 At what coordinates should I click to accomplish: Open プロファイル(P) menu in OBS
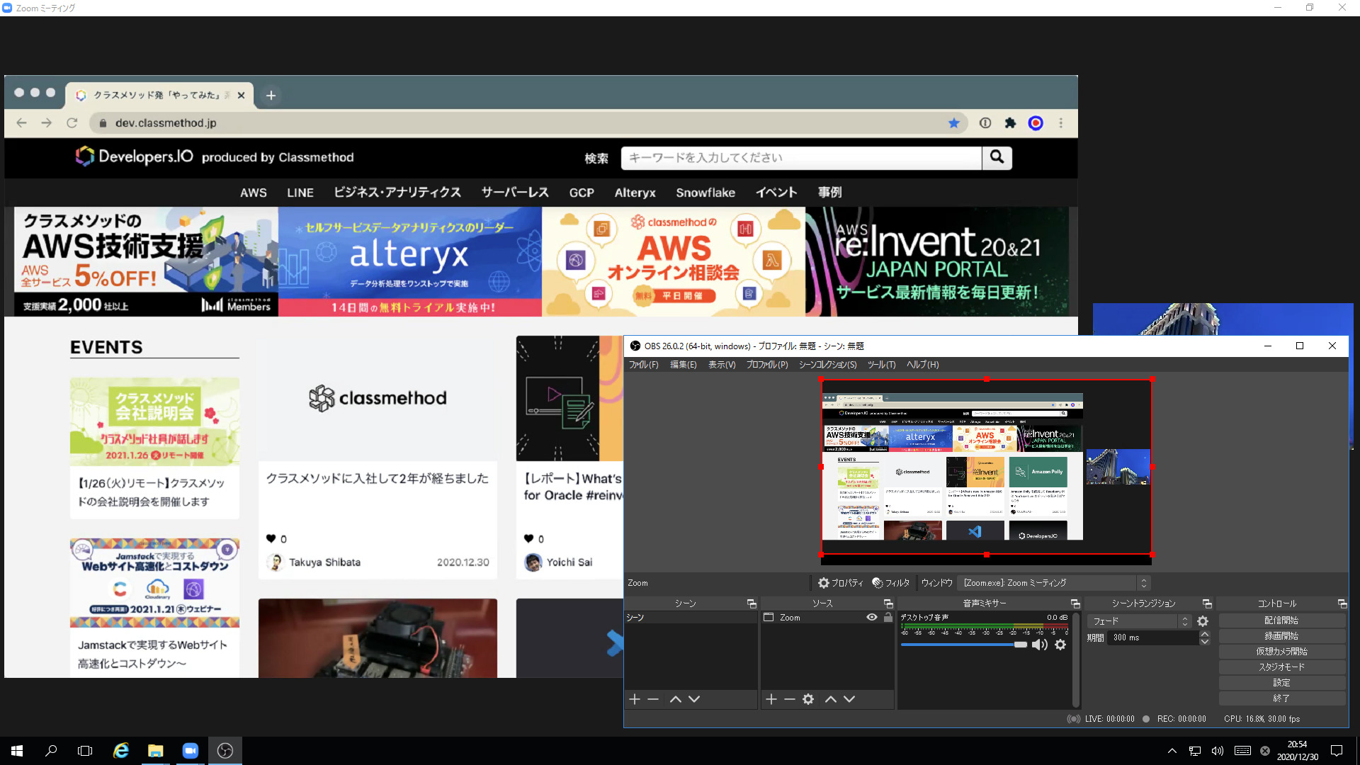click(x=767, y=365)
